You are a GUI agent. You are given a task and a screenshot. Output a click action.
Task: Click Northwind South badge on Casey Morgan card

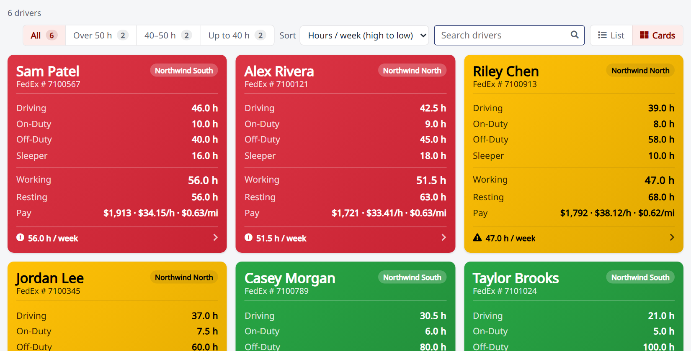point(412,277)
